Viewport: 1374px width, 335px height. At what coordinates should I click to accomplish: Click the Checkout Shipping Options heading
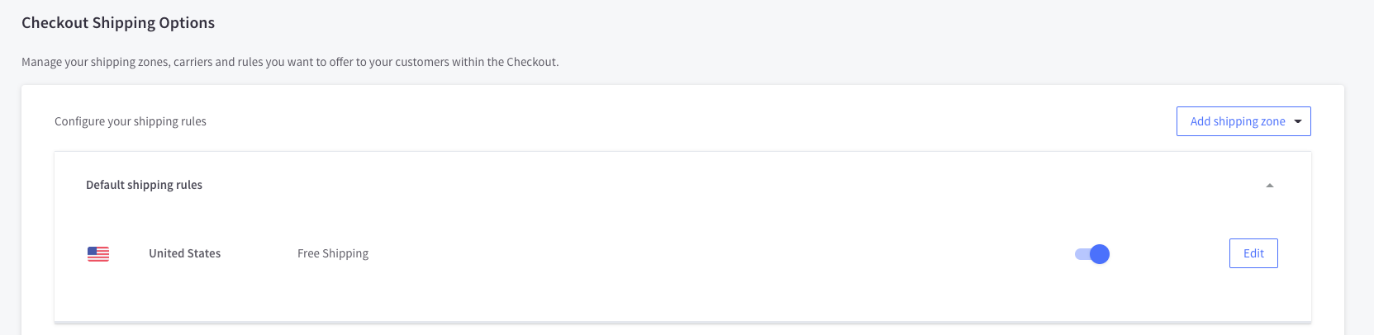click(118, 23)
